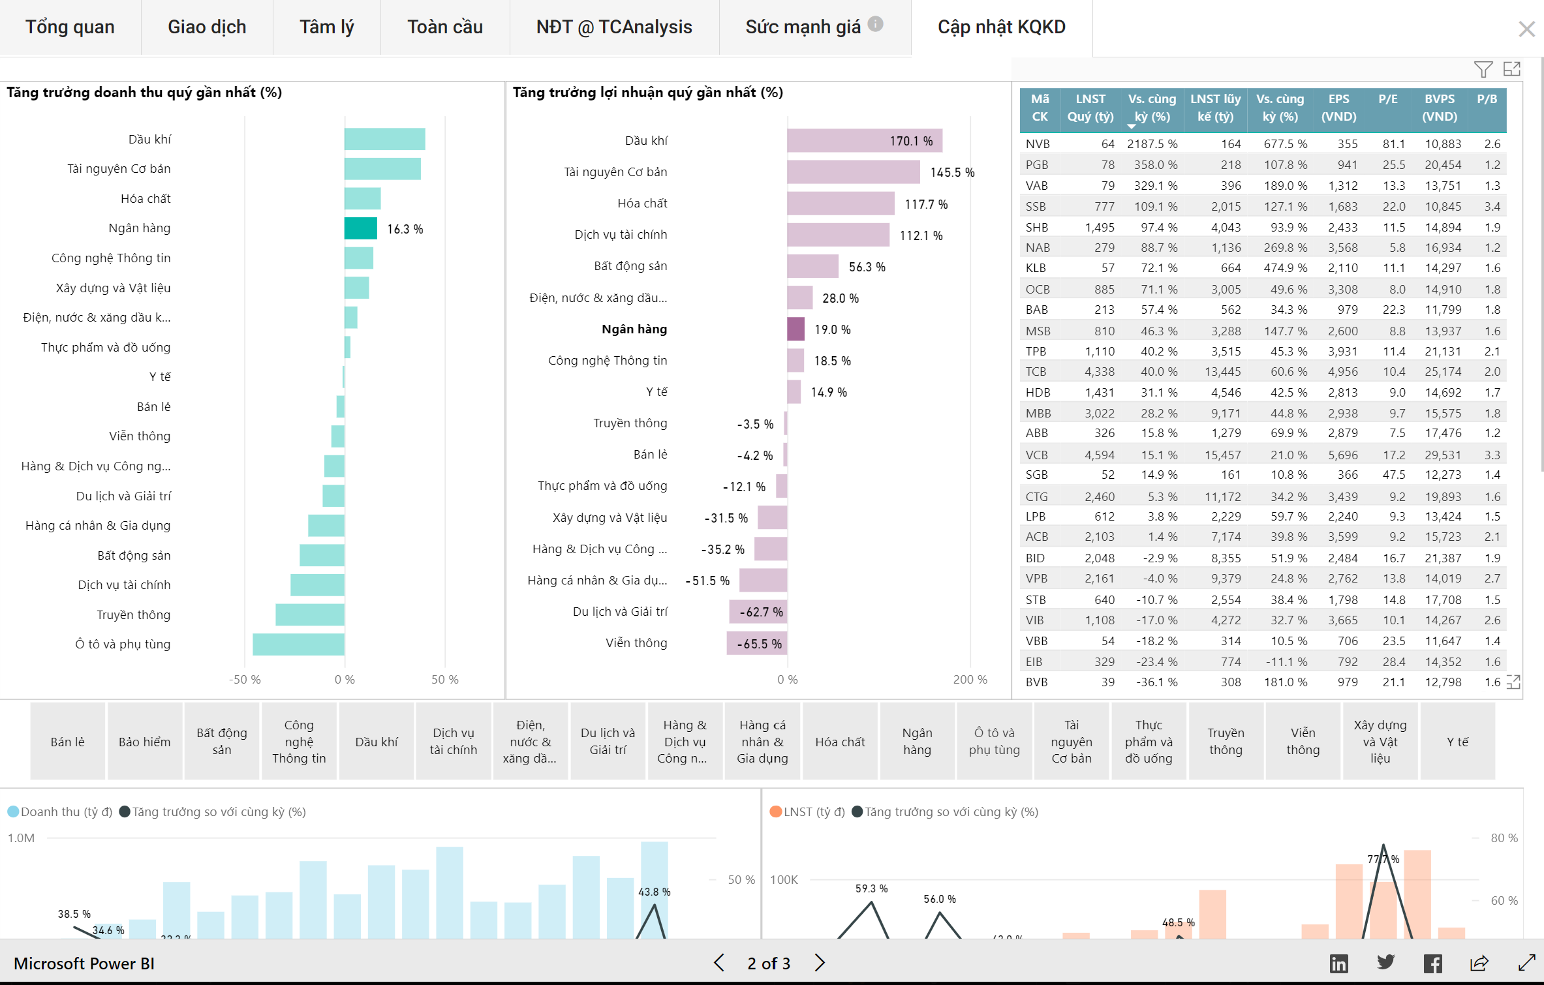The height and width of the screenshot is (985, 1544).
Task: Select the Bảo hiểm sector button
Action: pos(145,742)
